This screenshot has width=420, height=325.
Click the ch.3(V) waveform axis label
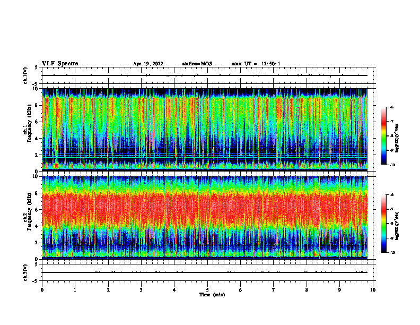pos(25,272)
